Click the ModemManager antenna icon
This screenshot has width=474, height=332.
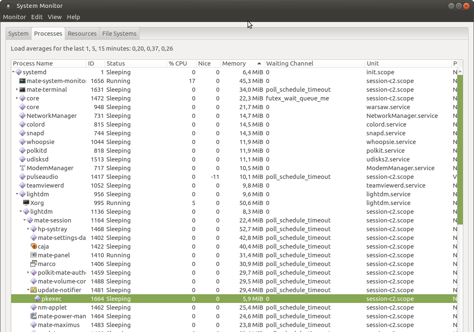click(x=22, y=168)
